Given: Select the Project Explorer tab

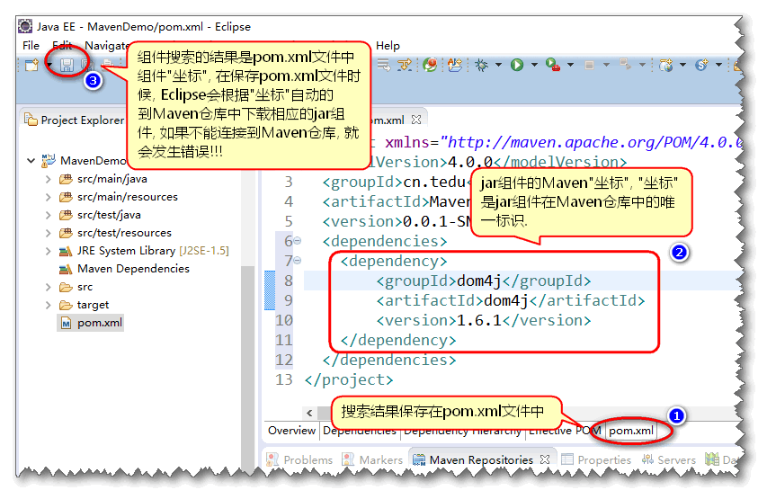Looking at the screenshot, I should pos(75,120).
